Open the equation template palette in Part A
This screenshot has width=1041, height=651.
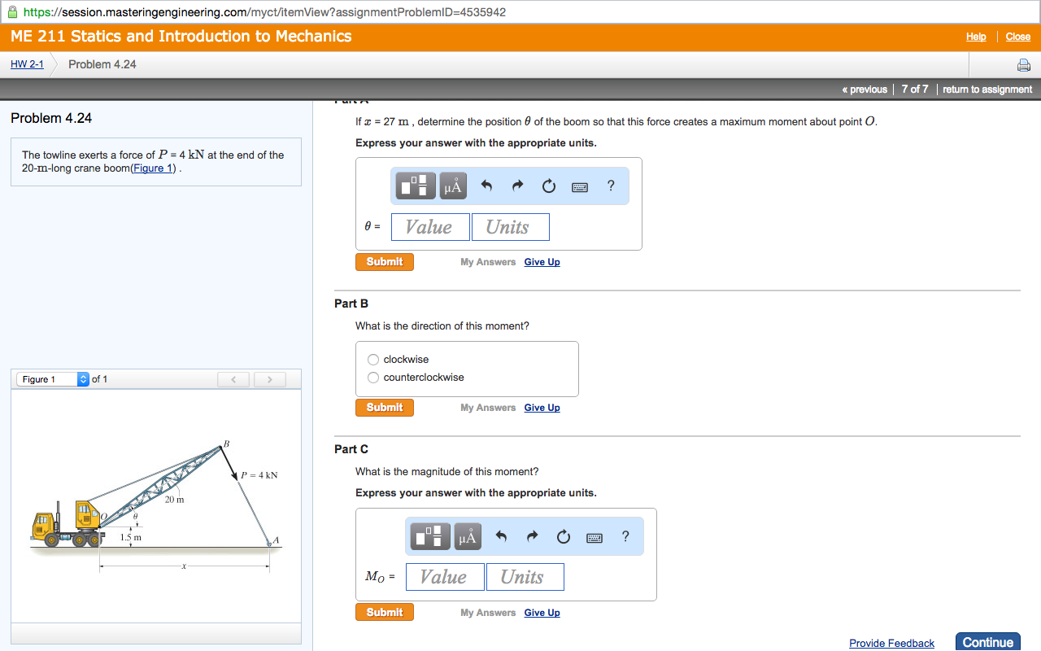tap(415, 186)
